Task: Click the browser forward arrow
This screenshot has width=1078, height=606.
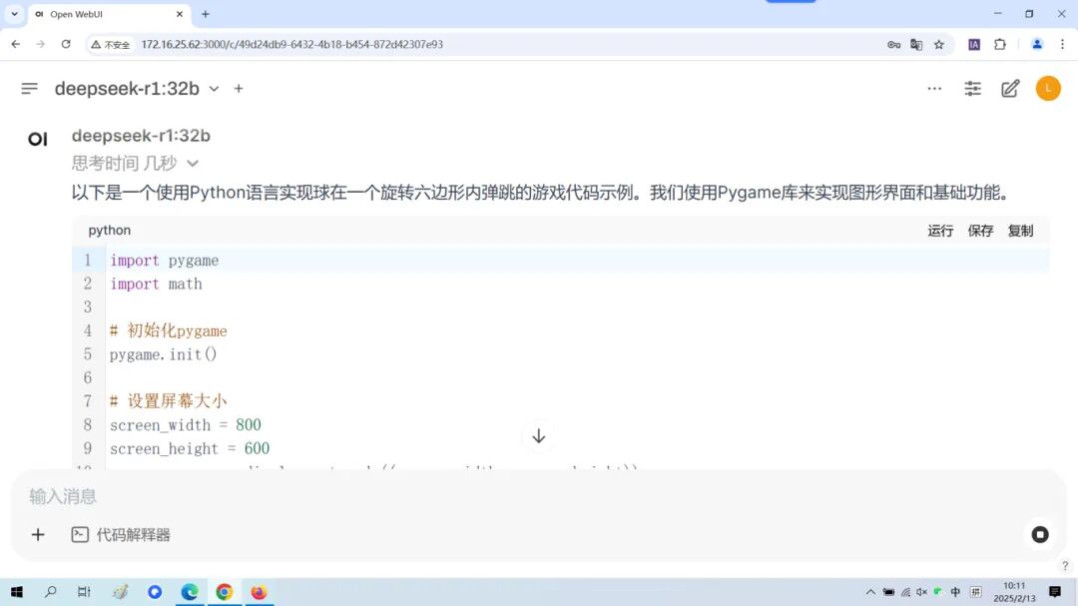Action: coord(41,44)
